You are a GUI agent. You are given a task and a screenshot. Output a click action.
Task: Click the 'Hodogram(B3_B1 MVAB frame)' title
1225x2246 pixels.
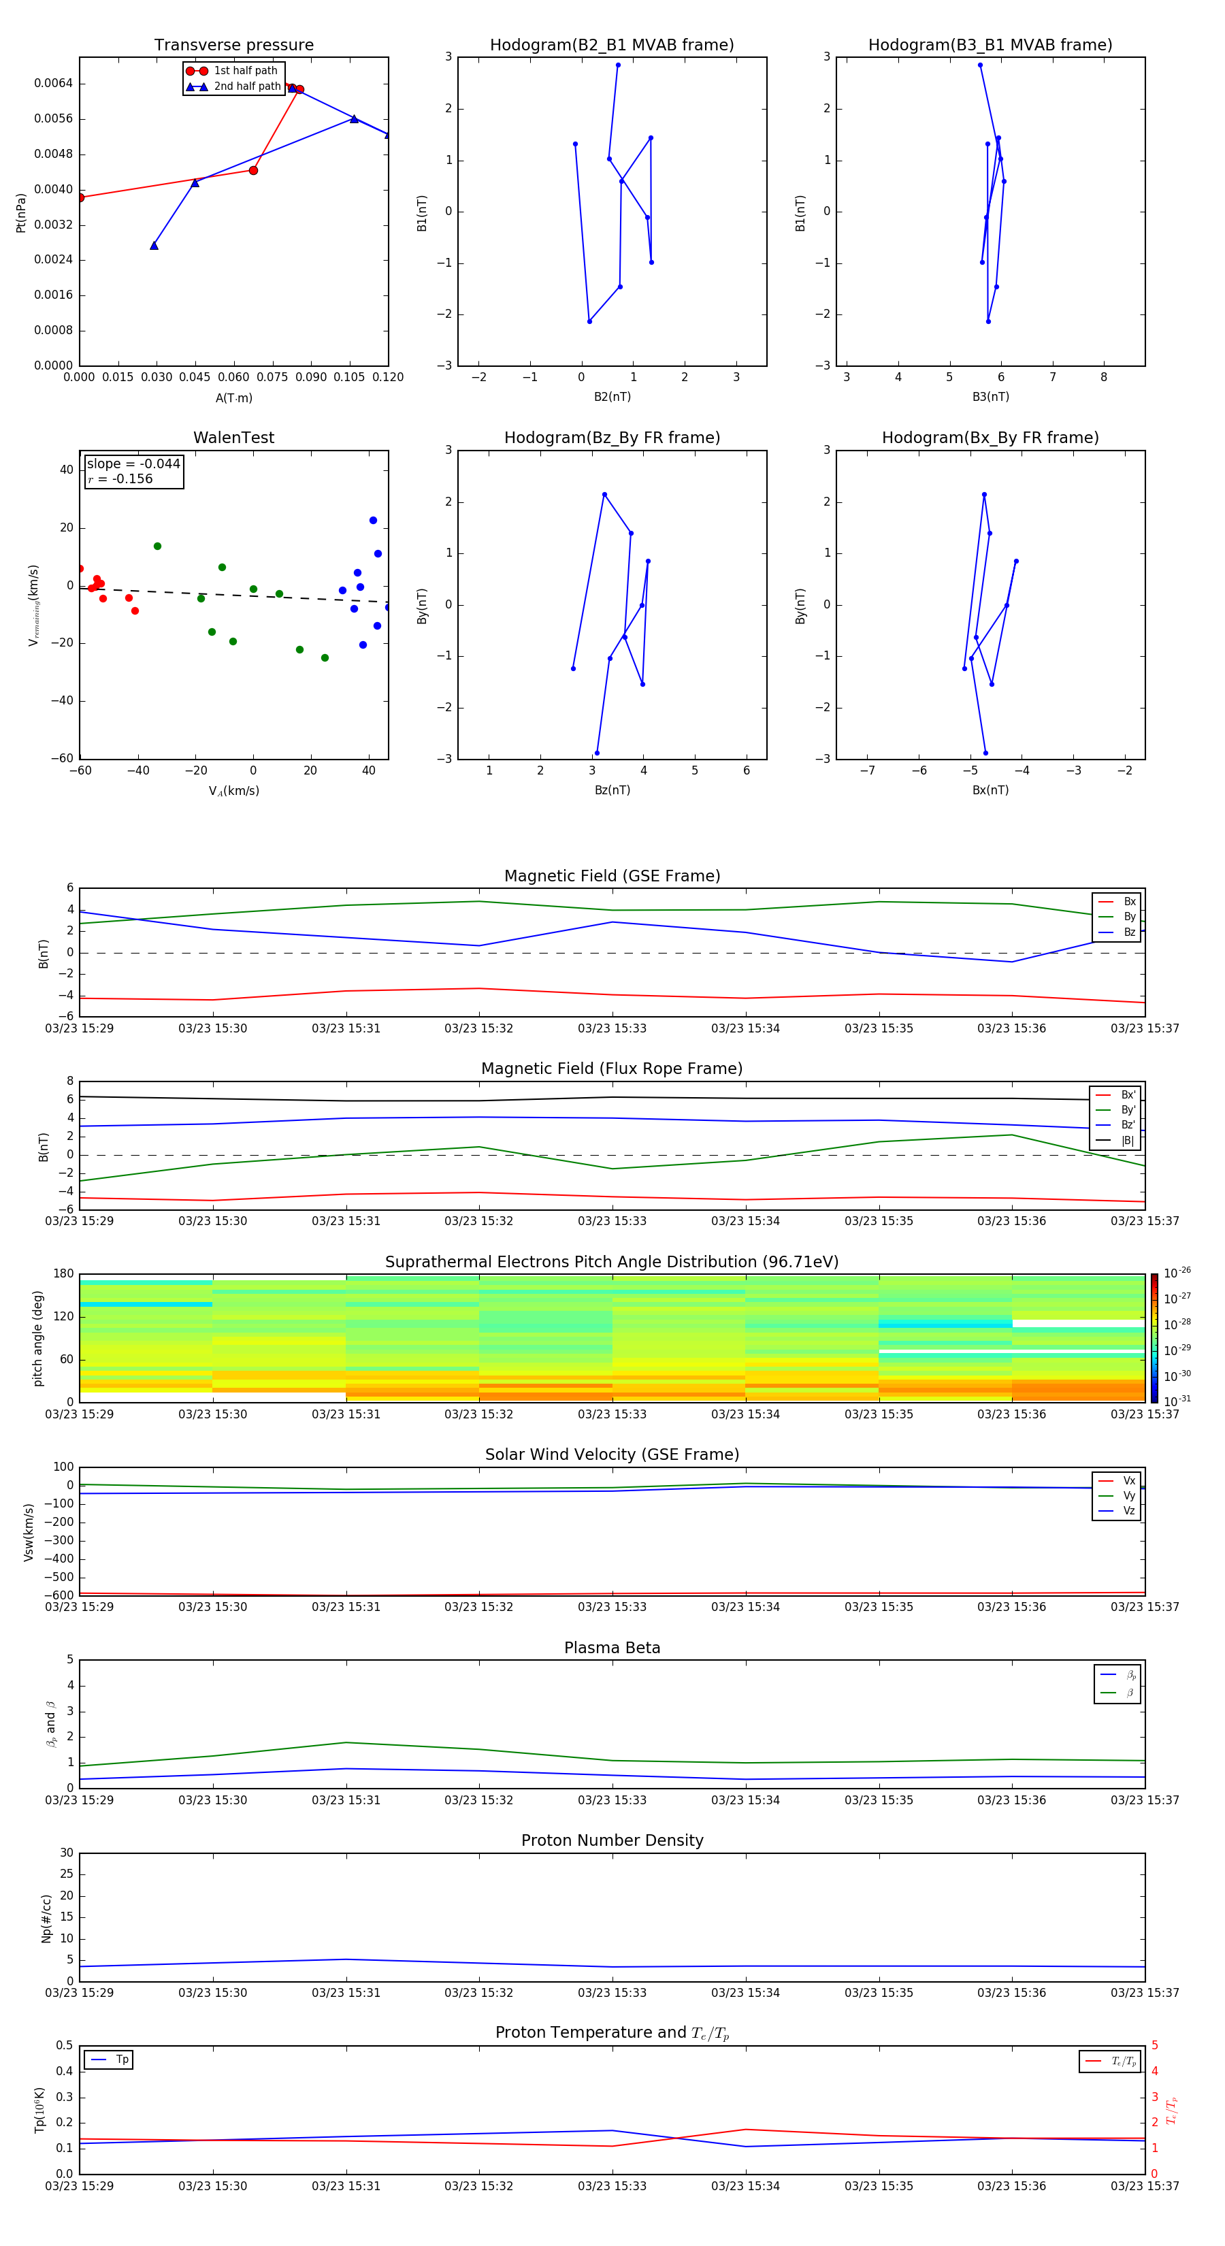click(990, 44)
